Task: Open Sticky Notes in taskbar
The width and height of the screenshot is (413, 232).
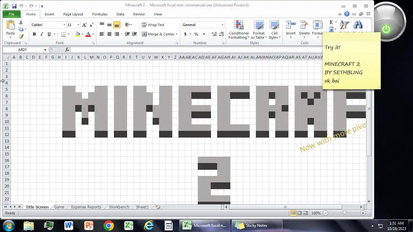Action: 257,226
